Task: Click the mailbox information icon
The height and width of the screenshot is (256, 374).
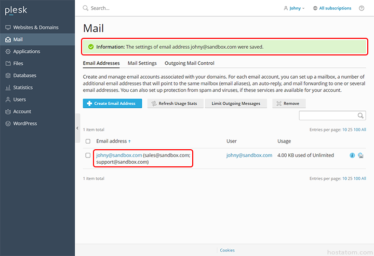Action: pyautogui.click(x=352, y=155)
